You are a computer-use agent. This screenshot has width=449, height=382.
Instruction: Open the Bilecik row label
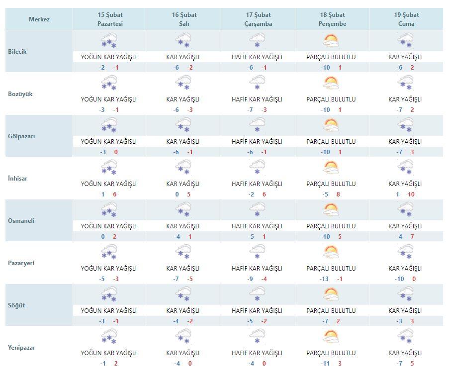(x=17, y=52)
